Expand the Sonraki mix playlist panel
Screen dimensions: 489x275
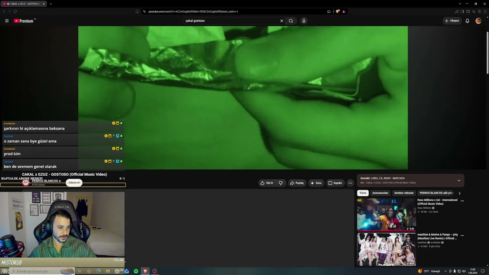pyautogui.click(x=459, y=181)
